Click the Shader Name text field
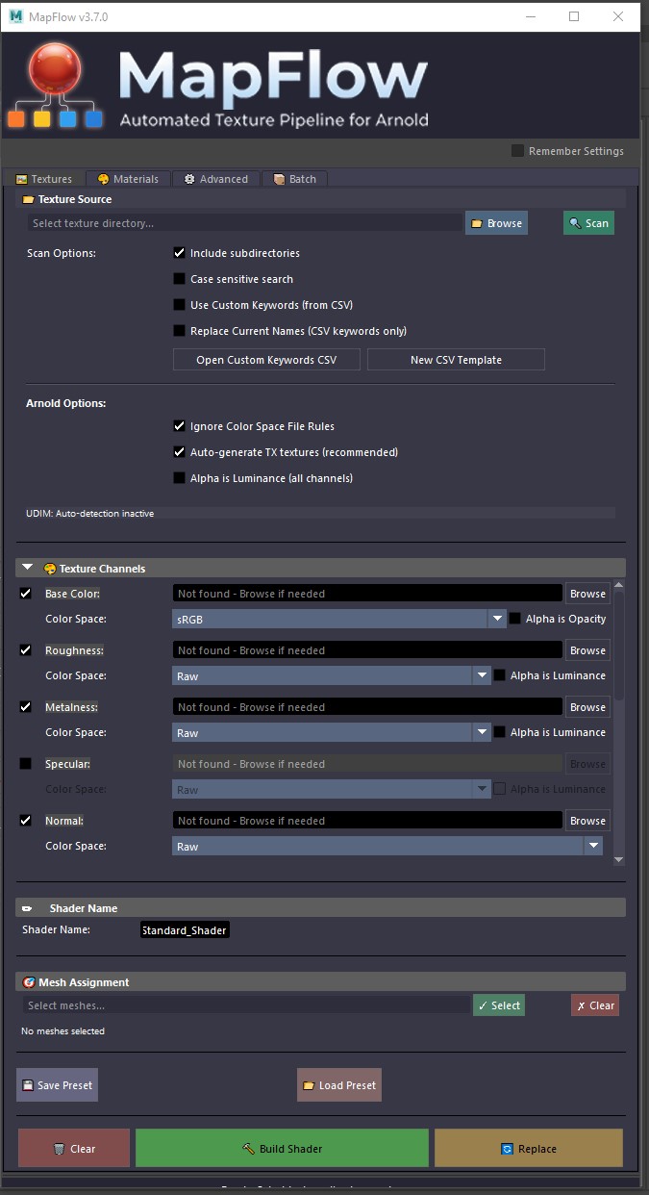Image resolution: width=649 pixels, height=1195 pixels. 185,930
